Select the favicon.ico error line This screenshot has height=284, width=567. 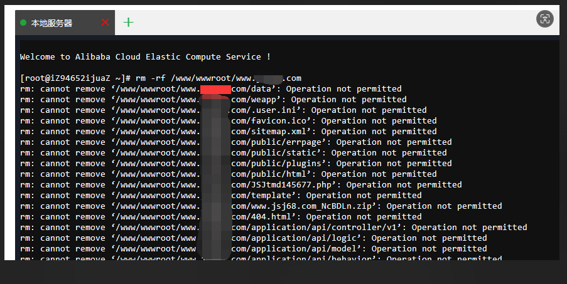tap(229, 121)
